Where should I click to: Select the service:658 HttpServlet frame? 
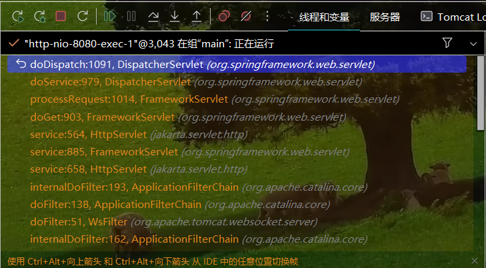pos(237,169)
